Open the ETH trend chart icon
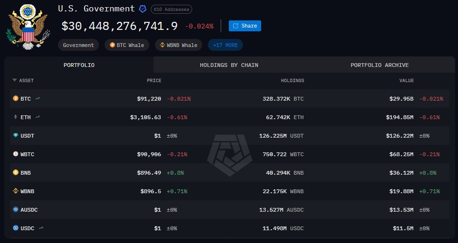458x243 pixels. coord(38,117)
